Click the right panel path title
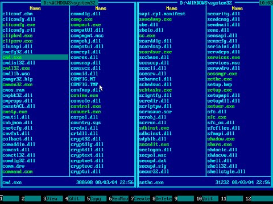The image size is (273, 204). (206, 3)
